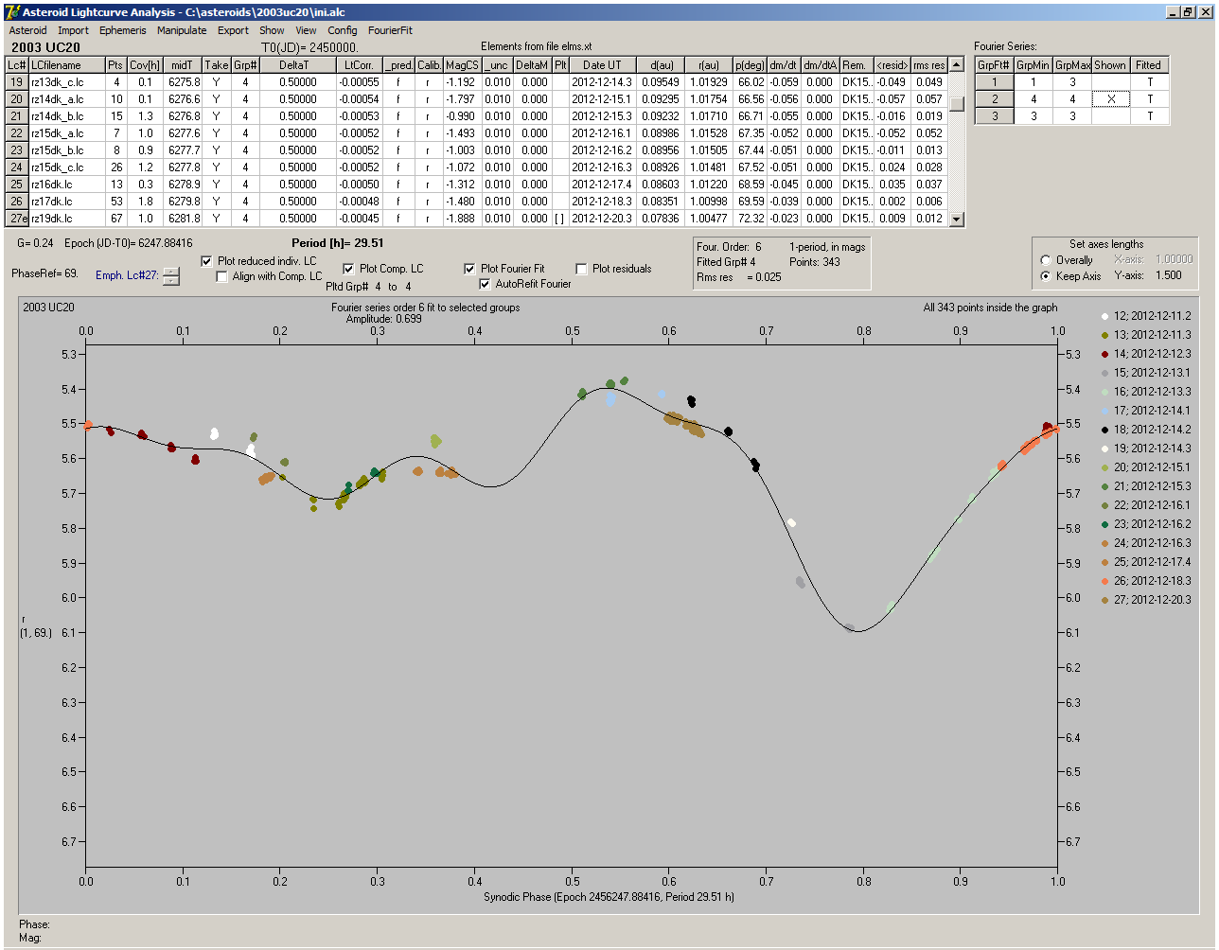The height and width of the screenshot is (950, 1219).
Task: Enable Plot residuals checkbox
Action: click(x=581, y=269)
